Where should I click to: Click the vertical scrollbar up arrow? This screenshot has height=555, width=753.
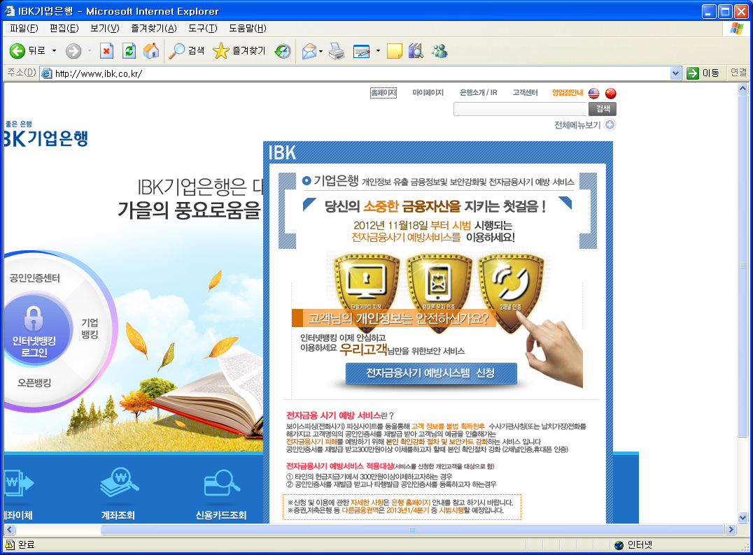(743, 89)
